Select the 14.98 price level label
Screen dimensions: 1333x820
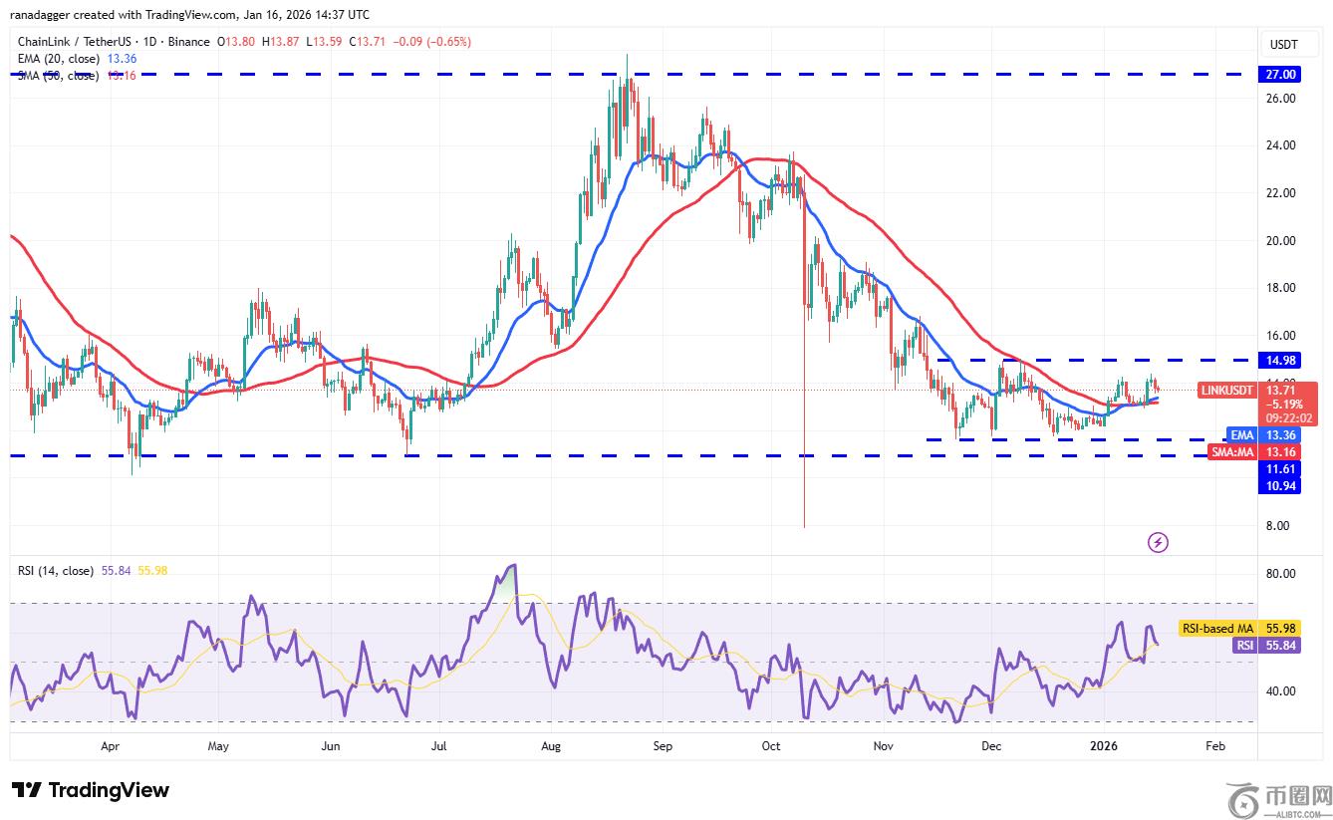pos(1281,360)
